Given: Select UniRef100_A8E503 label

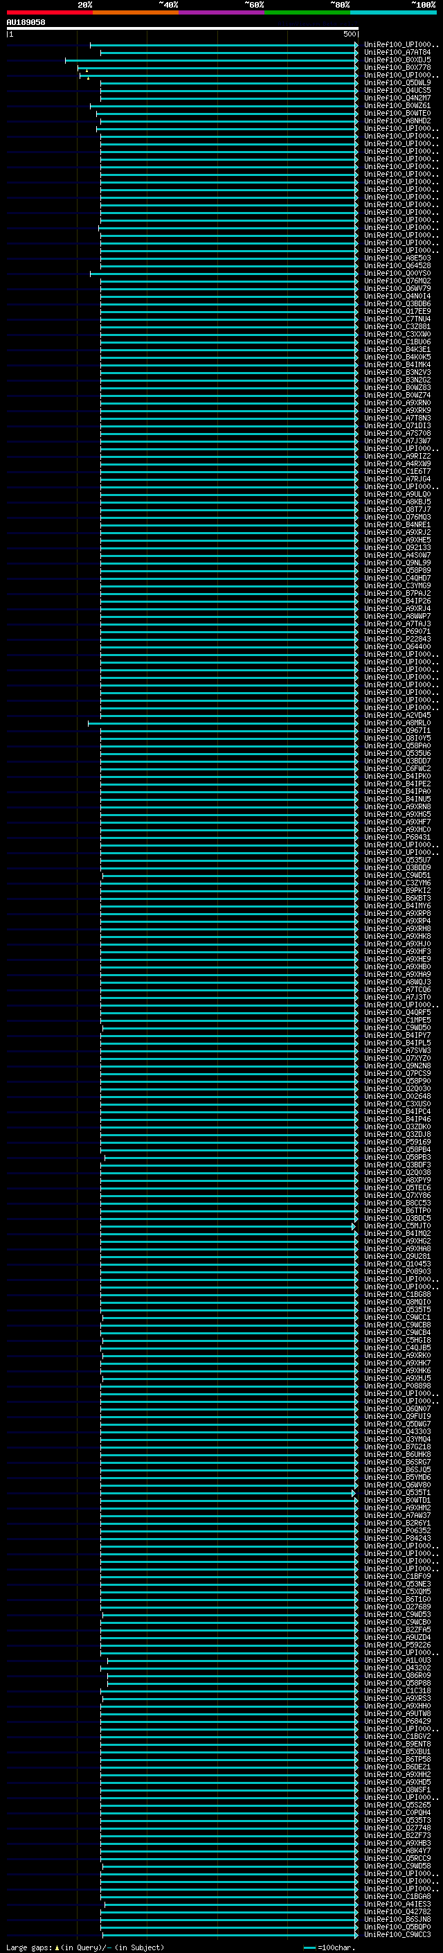Looking at the screenshot, I should click(x=397, y=258).
